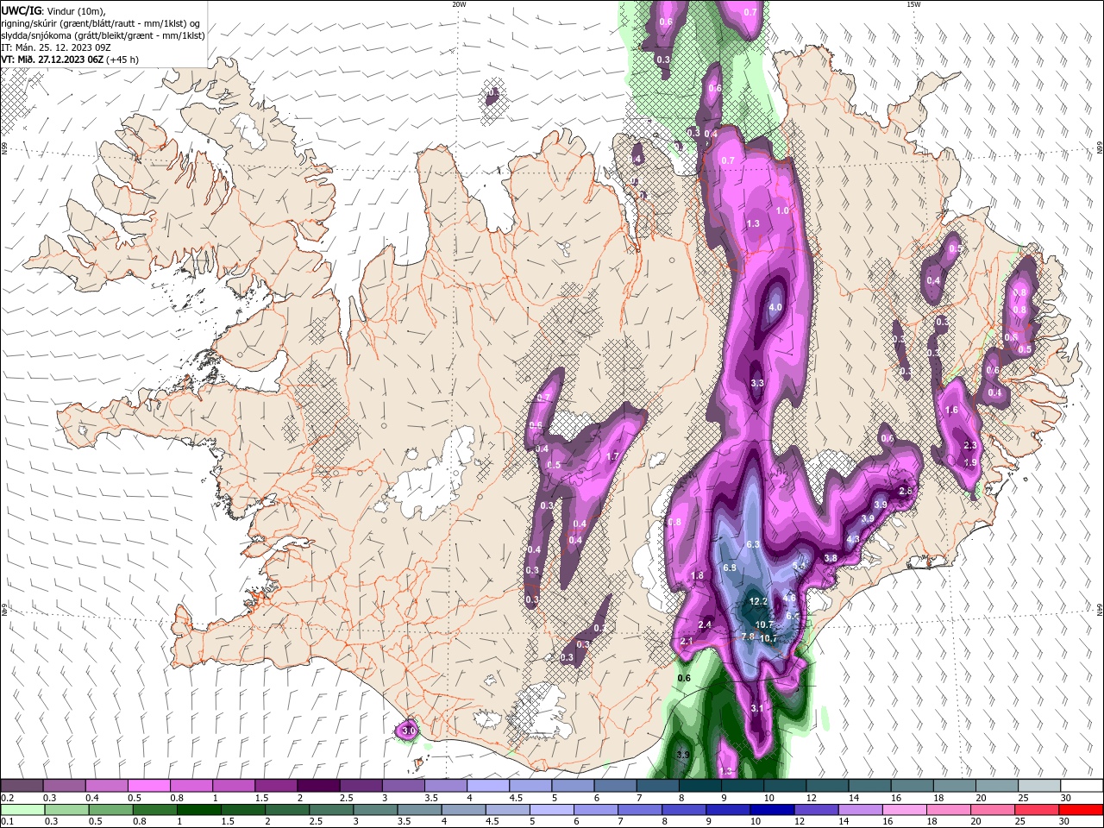The width and height of the screenshot is (1104, 828).
Task: Select the green 0.8 swatch in the lower legend
Action: tap(155, 810)
